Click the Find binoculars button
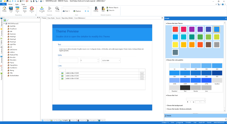The height and width of the screenshot is (124, 227). pyautogui.click(x=66, y=11)
